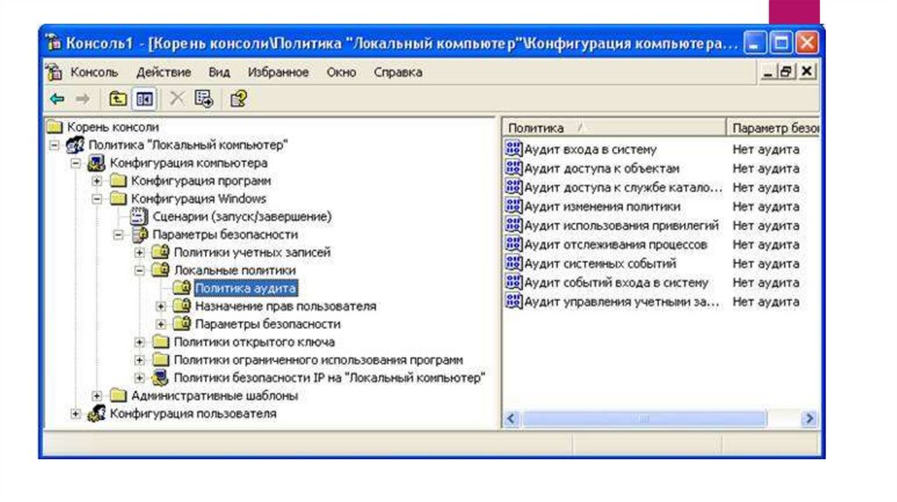This screenshot has height=502, width=897.
Task: Click the Политика "Локальный компьютер" node icon
Action: pyautogui.click(x=75, y=145)
